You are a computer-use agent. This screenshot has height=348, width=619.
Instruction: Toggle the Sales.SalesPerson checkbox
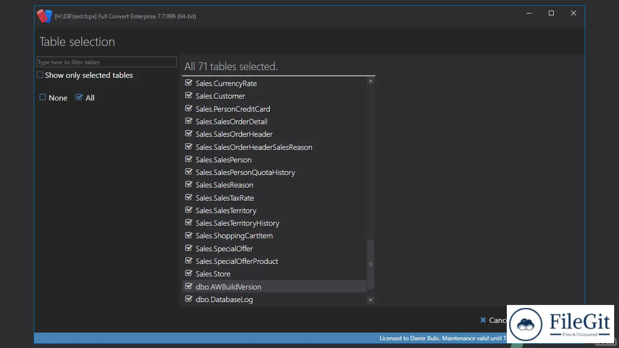(189, 159)
